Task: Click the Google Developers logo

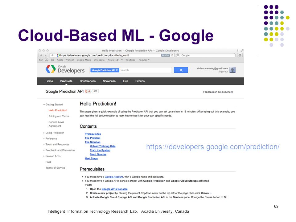Action: pyautogui.click(x=65, y=69)
